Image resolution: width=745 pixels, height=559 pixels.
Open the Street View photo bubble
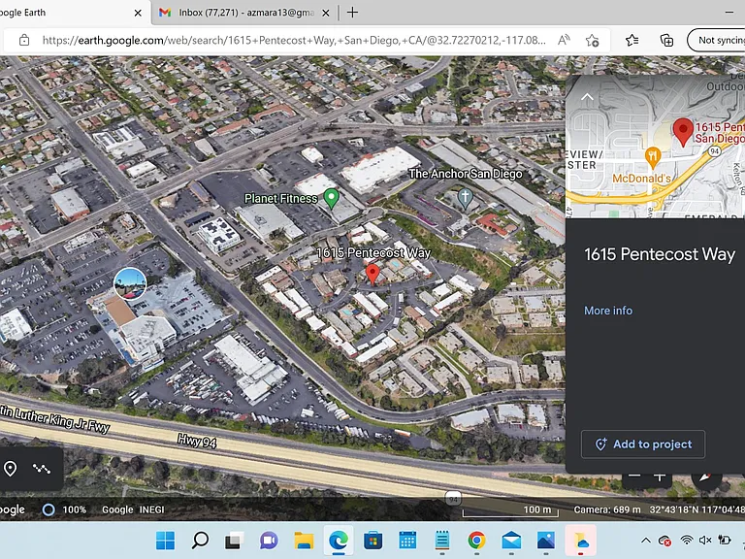130,283
